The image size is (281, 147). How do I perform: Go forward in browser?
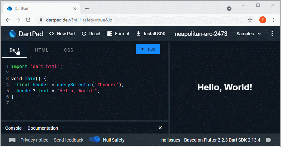18,20
